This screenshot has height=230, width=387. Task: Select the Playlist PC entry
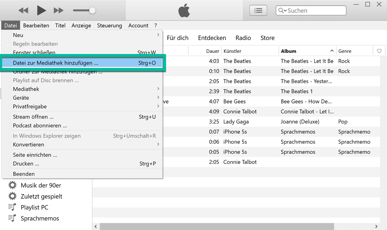point(34,207)
